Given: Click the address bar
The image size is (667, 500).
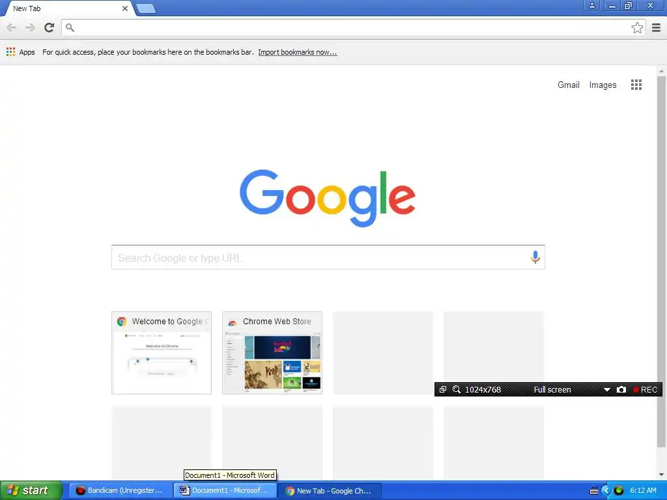Looking at the screenshot, I should tap(352, 27).
